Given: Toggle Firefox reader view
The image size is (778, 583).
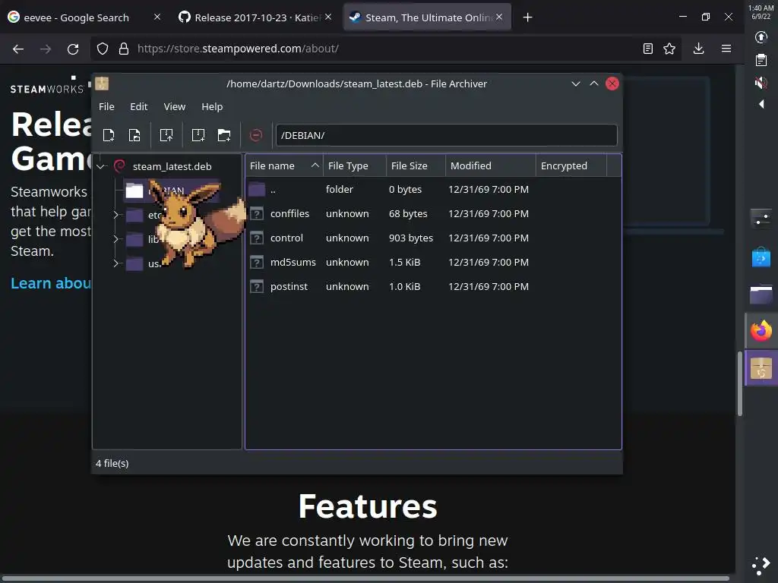Looking at the screenshot, I should 648,49.
